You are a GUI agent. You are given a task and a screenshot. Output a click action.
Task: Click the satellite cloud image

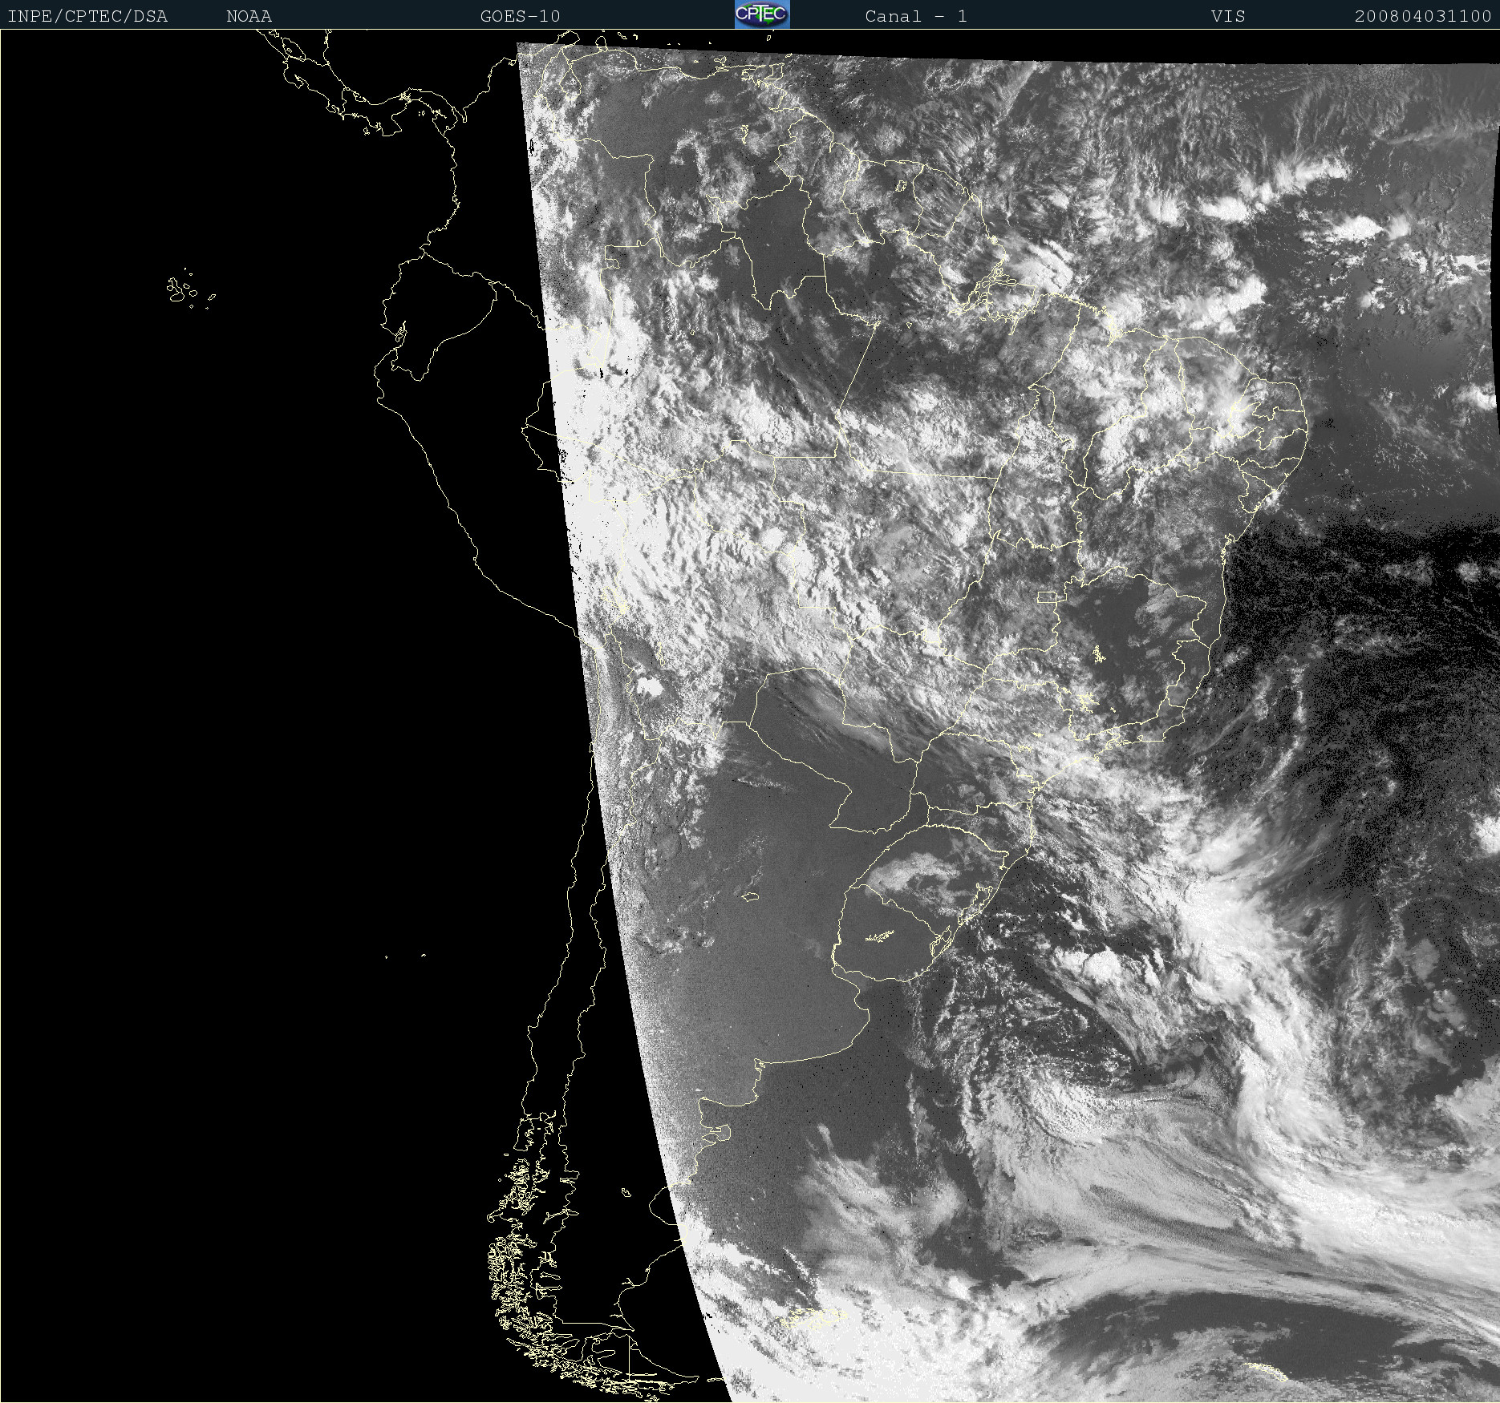[750, 716]
